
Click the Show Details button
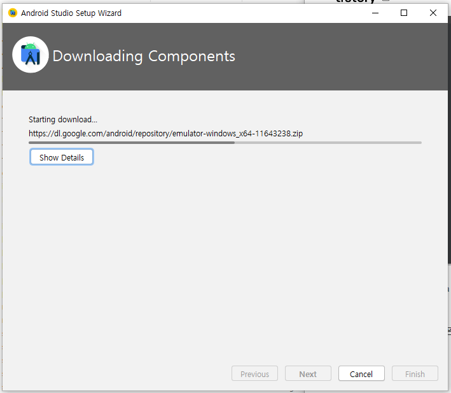pyautogui.click(x=62, y=157)
